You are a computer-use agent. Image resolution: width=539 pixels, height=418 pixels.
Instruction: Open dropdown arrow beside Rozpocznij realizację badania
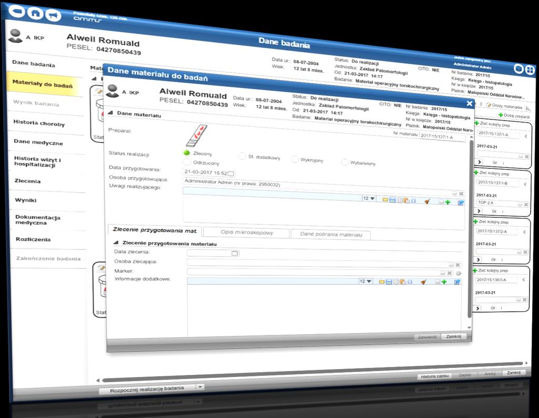(x=199, y=387)
